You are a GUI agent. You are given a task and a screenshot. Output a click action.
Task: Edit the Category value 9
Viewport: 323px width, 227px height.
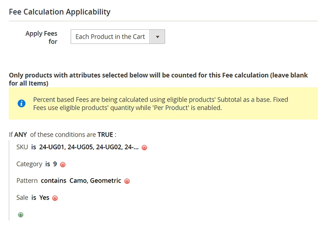55,164
